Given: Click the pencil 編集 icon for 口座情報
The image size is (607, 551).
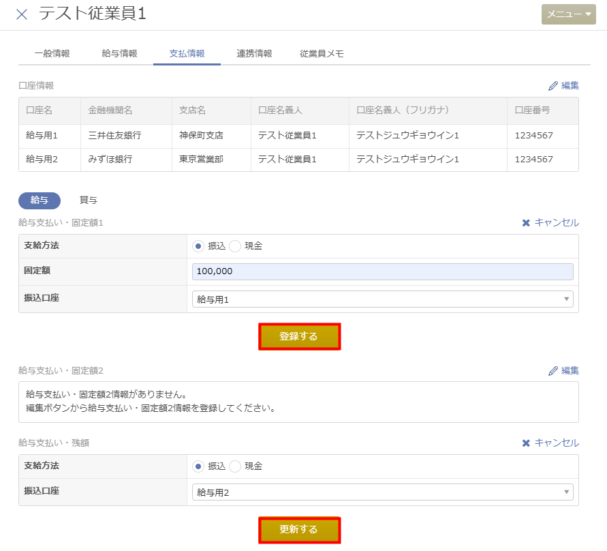Looking at the screenshot, I should pyautogui.click(x=553, y=86).
